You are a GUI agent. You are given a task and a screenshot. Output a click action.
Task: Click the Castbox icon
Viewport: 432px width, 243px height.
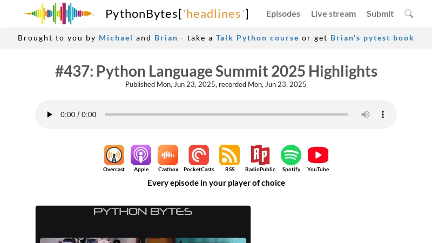tap(168, 155)
